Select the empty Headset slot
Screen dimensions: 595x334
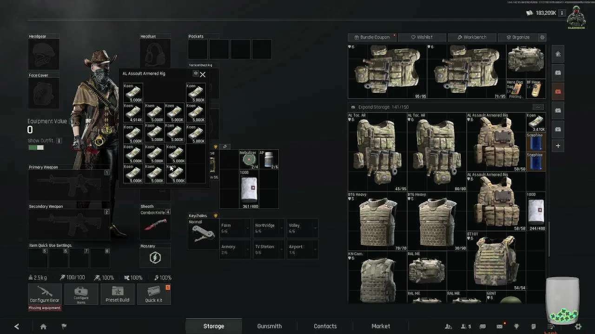(155, 55)
